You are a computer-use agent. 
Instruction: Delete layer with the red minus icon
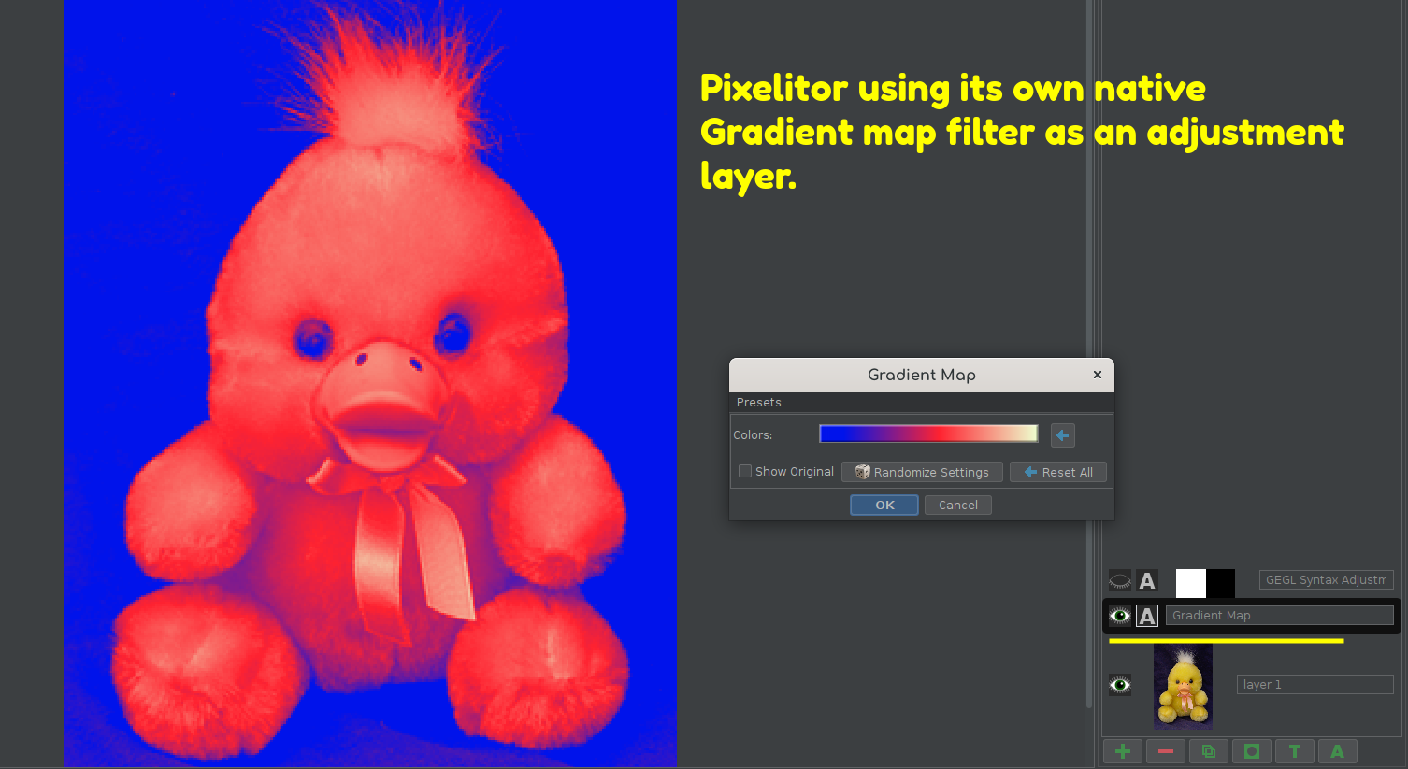1166,751
